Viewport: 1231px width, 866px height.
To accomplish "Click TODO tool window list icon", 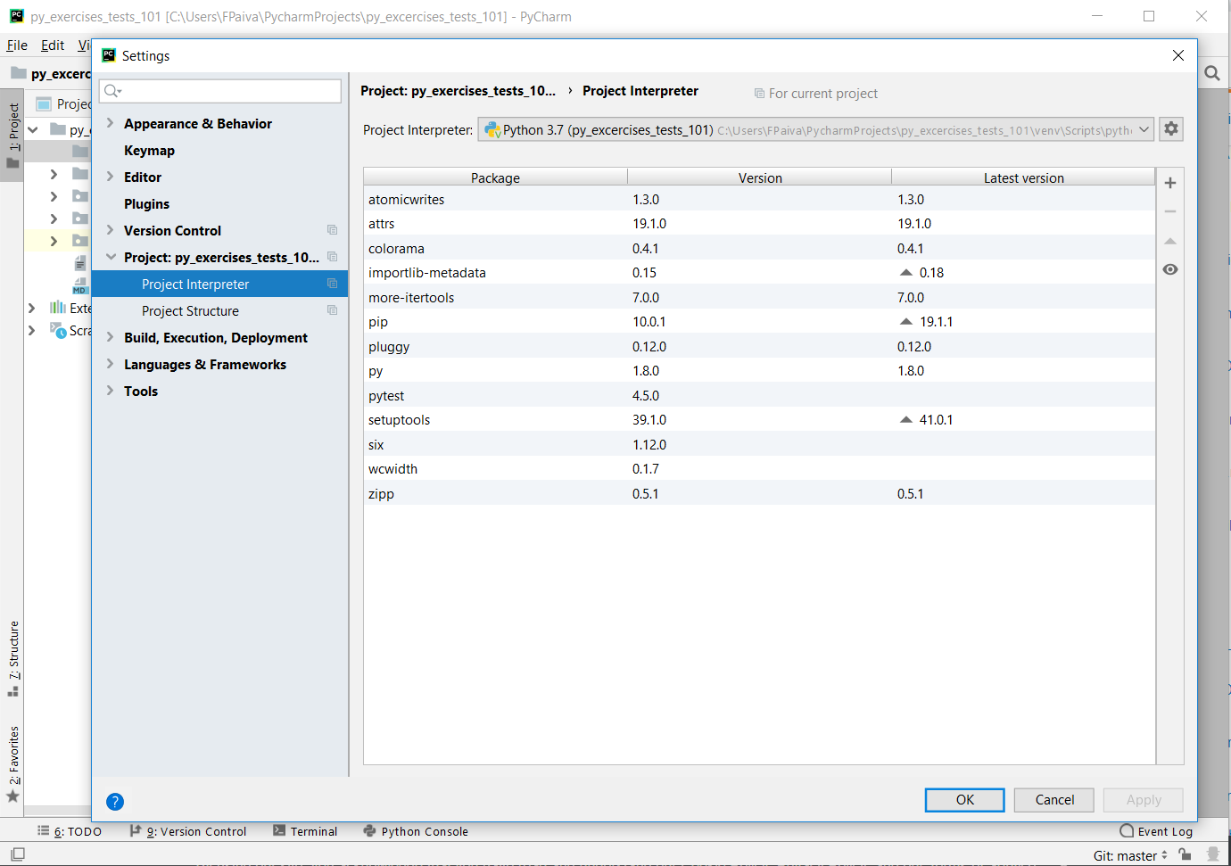I will 43,830.
